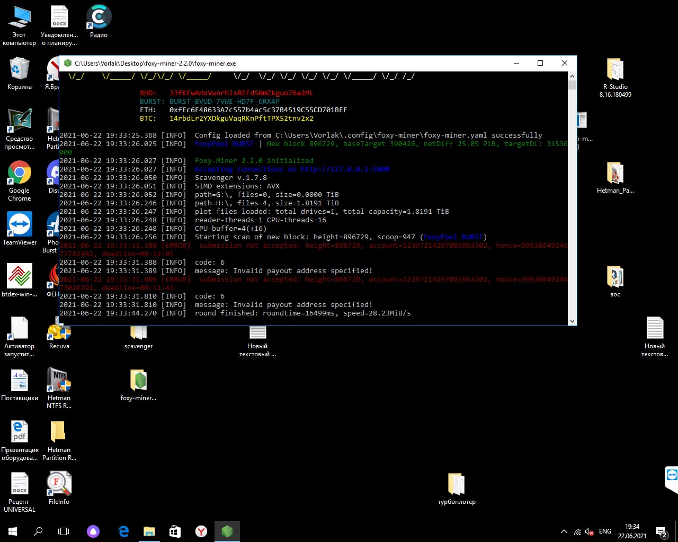Viewport: 678px width, 542px height.
Task: Click the ETH address '0xfEc6F48633A7c557b4ac5c37B4519C55CD701BEF'
Action: [258, 110]
